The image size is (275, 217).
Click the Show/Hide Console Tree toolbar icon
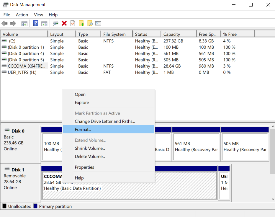click(x=24, y=24)
